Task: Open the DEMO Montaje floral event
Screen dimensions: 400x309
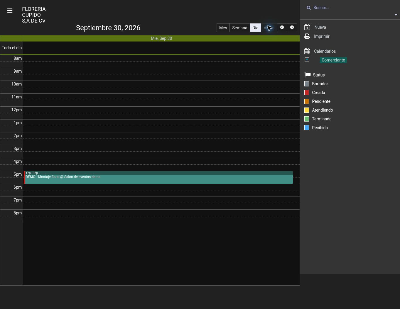Action: pyautogui.click(x=158, y=177)
